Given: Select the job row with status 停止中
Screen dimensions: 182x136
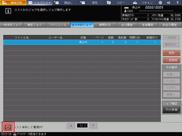Looking at the screenshot, I should [82, 42].
